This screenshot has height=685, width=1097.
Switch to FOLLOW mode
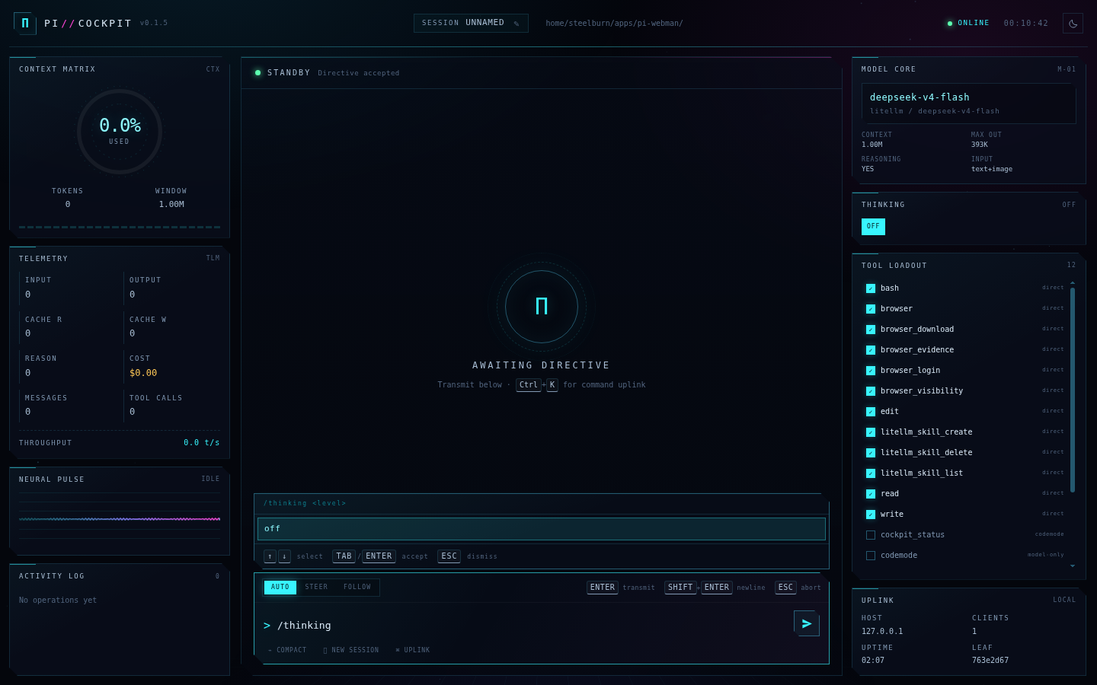(357, 588)
